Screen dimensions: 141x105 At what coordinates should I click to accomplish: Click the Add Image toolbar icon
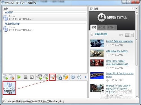pyautogui.click(x=6, y=77)
